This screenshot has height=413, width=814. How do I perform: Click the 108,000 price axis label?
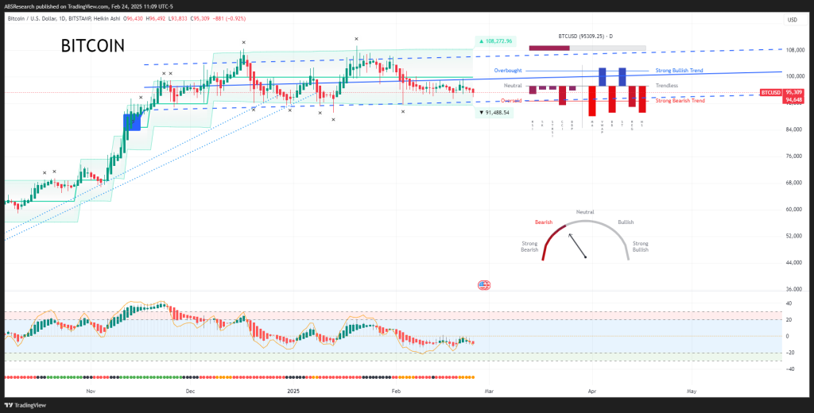coord(794,50)
